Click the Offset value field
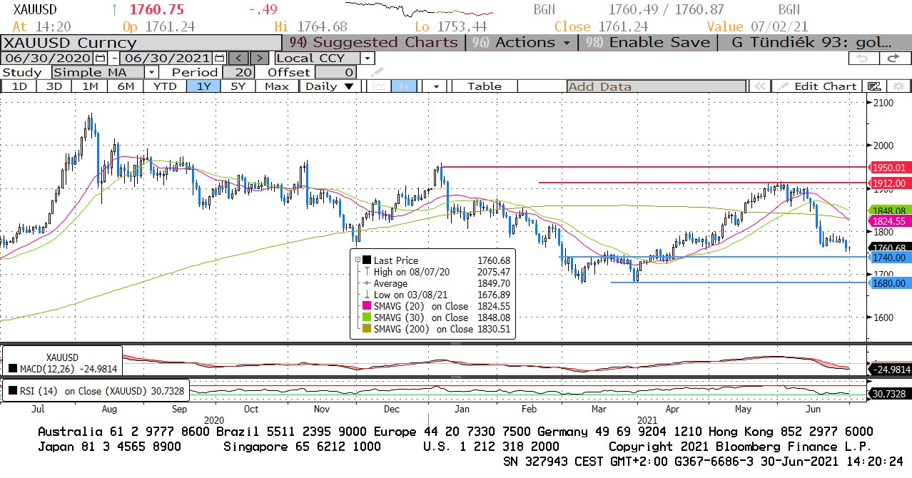 [x=335, y=72]
